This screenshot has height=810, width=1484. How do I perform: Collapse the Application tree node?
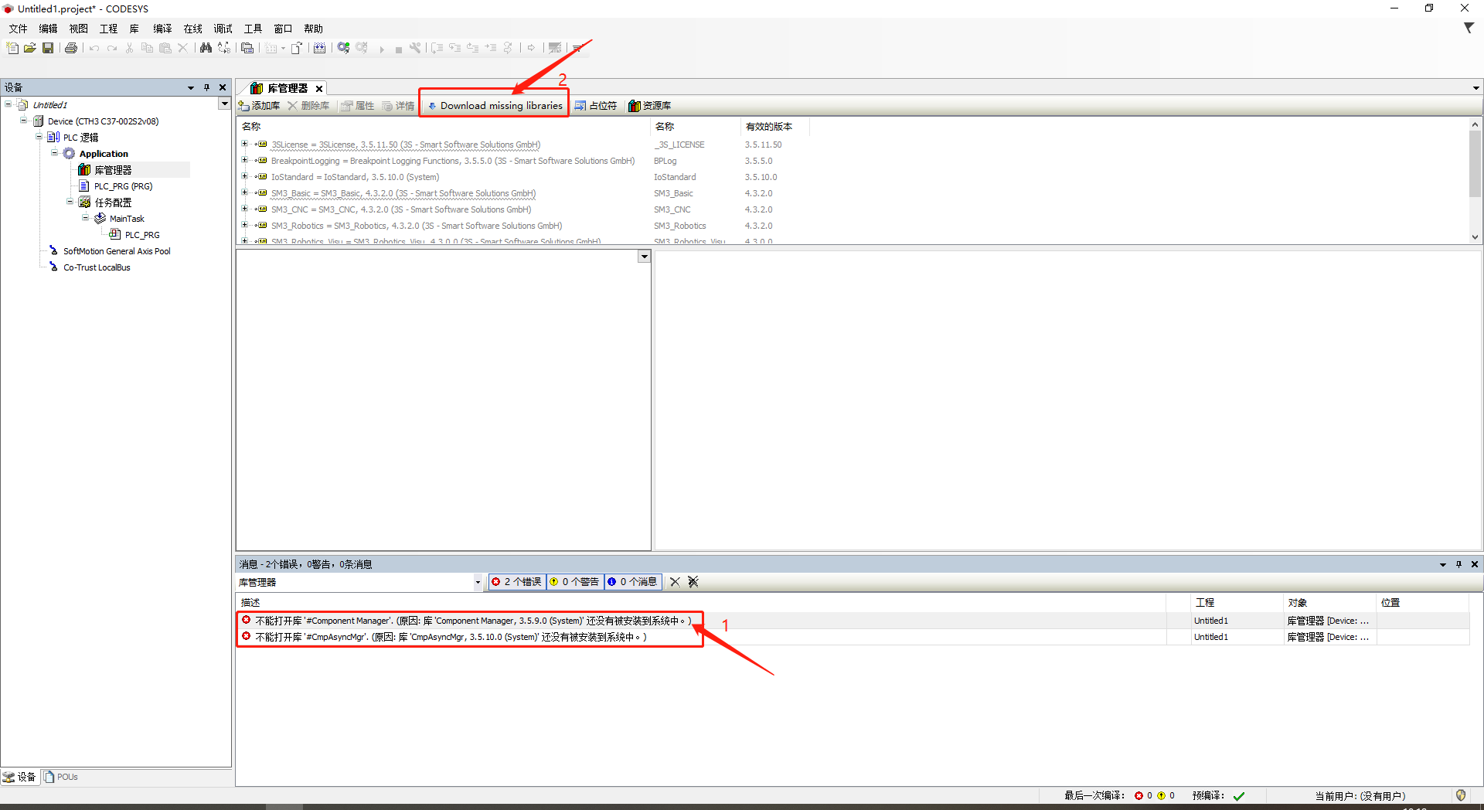pos(55,153)
